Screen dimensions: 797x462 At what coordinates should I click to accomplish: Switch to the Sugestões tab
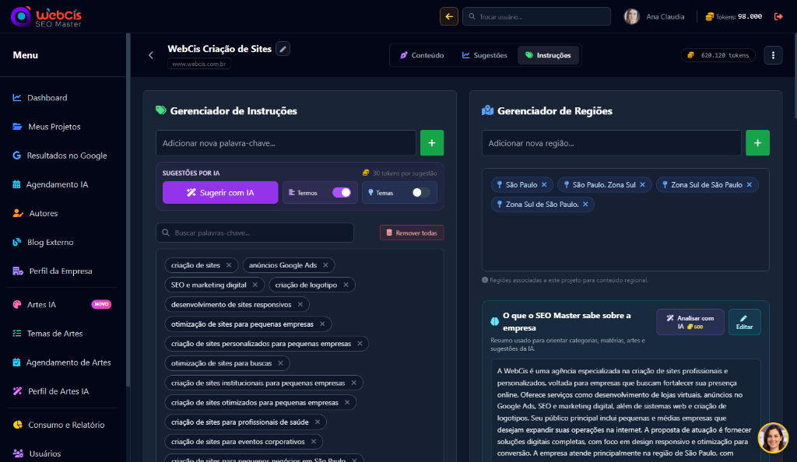pos(484,55)
